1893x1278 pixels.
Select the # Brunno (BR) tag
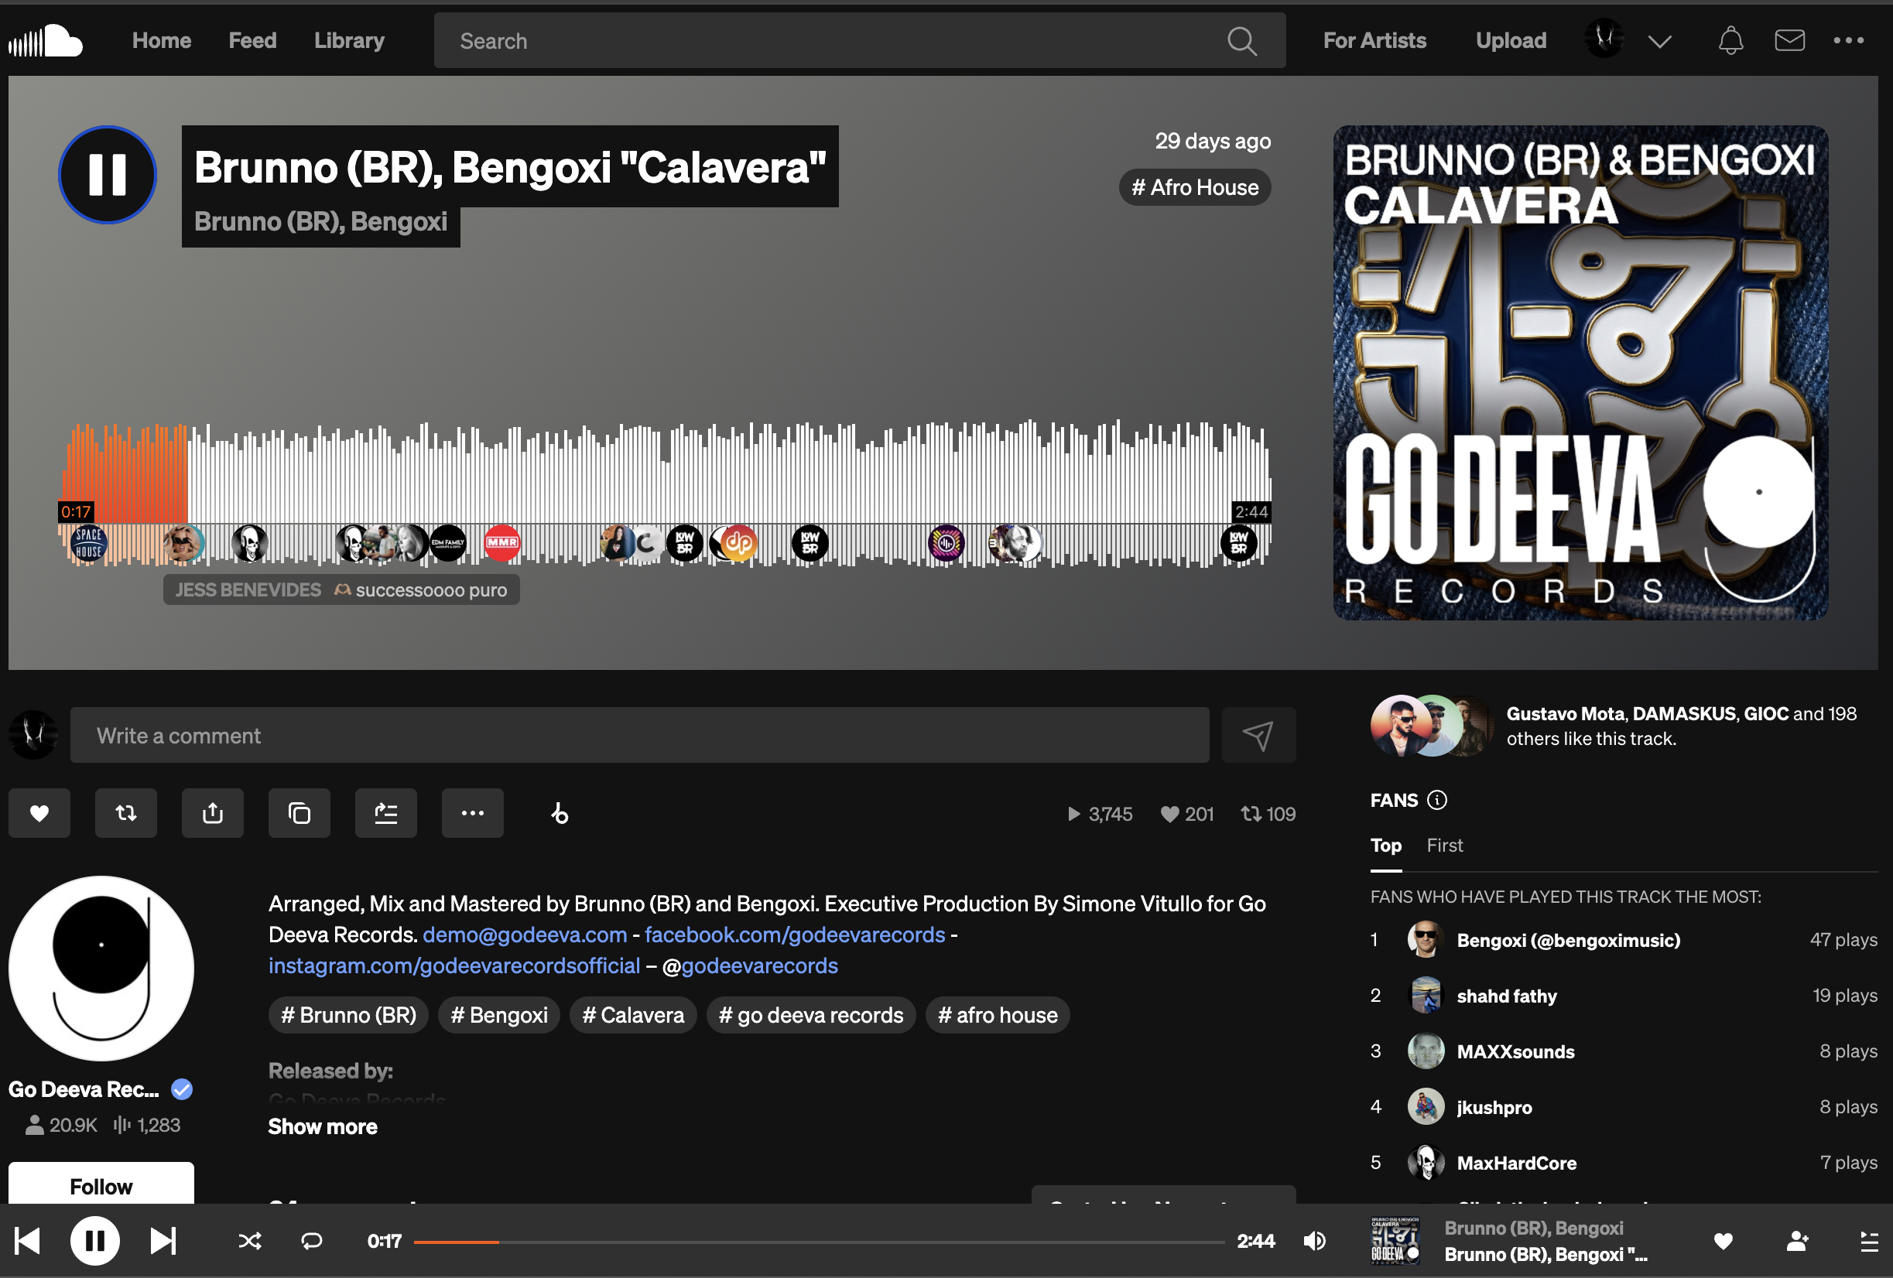pyautogui.click(x=348, y=1015)
